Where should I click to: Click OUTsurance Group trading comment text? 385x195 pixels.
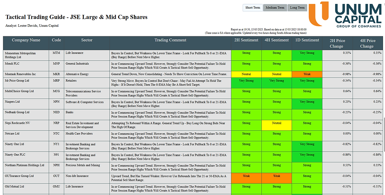tap(169, 178)
